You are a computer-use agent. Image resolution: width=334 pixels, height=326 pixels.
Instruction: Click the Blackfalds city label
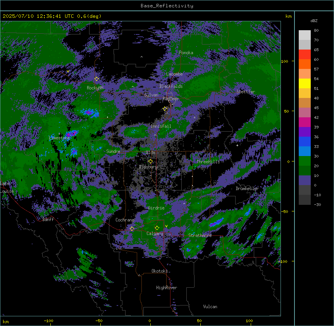(171, 86)
